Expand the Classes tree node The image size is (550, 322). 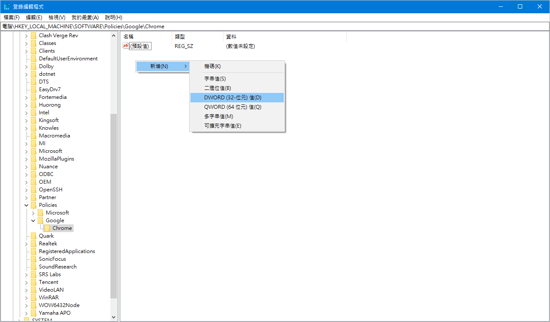[x=27, y=43]
